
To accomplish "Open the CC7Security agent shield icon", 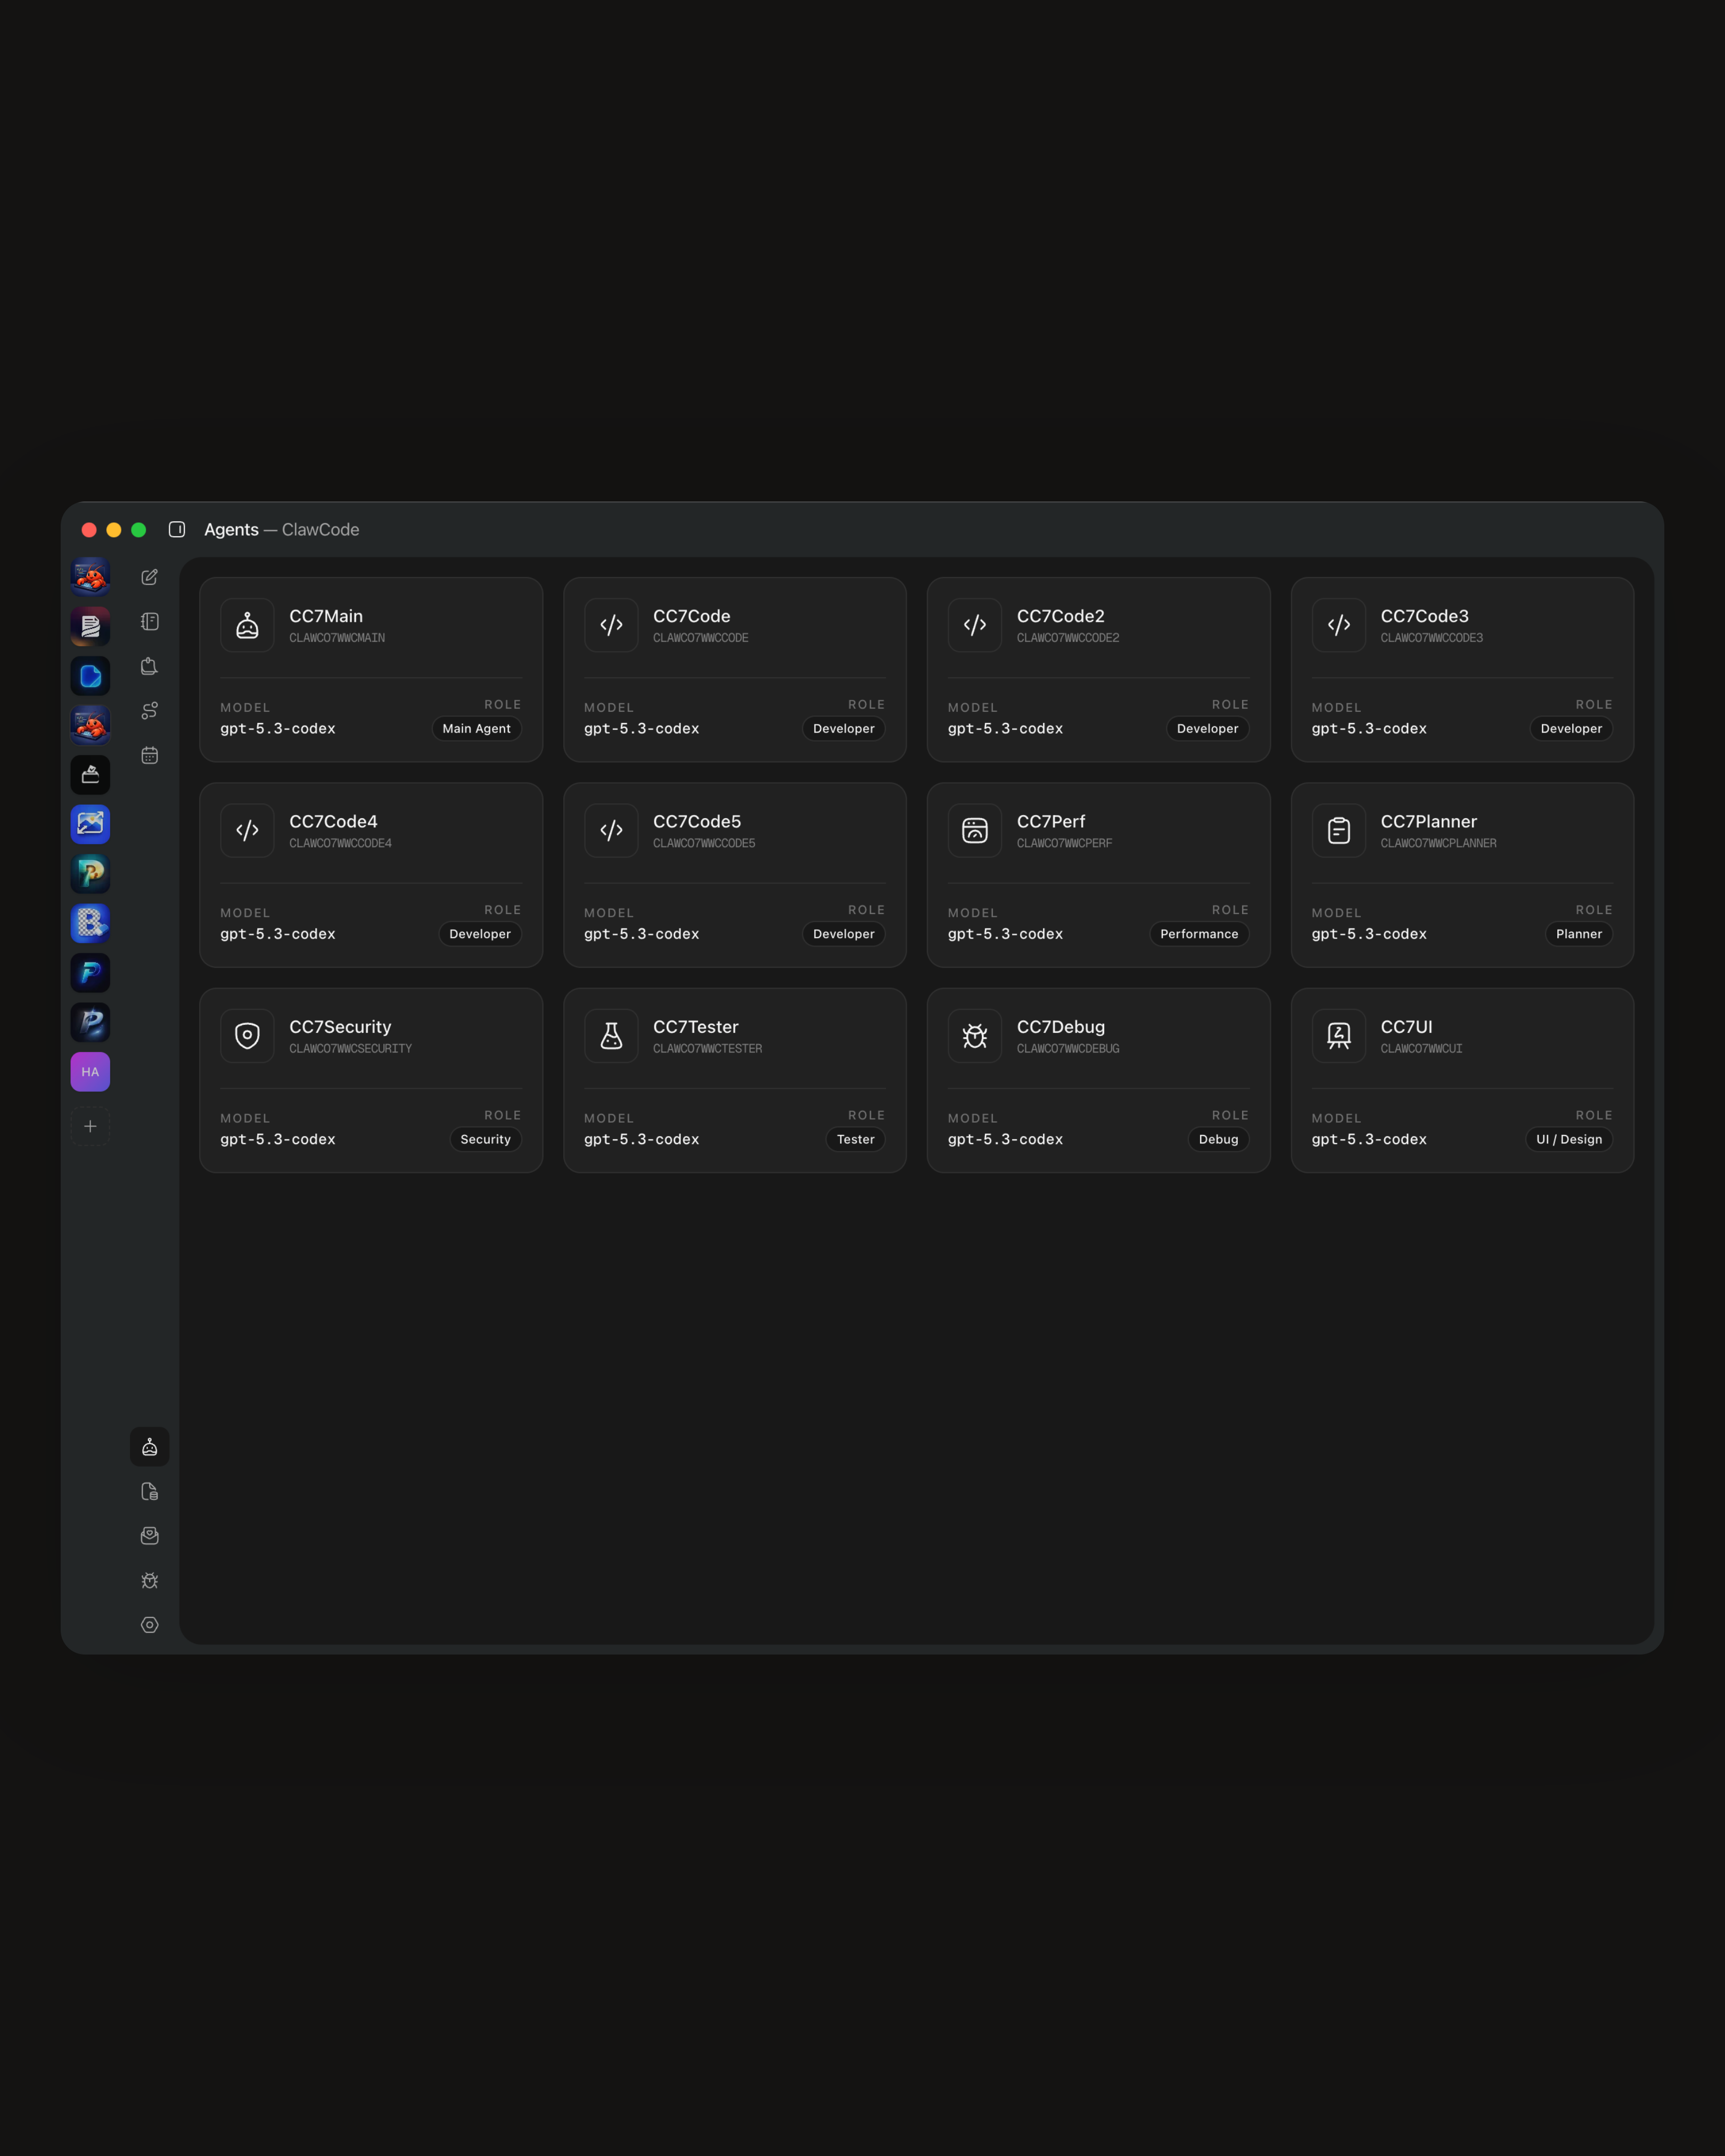I will (247, 1036).
